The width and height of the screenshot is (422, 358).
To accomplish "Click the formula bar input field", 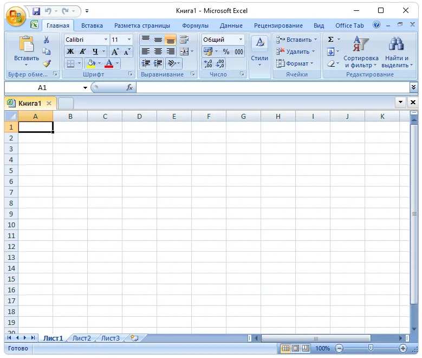I will [x=273, y=87].
